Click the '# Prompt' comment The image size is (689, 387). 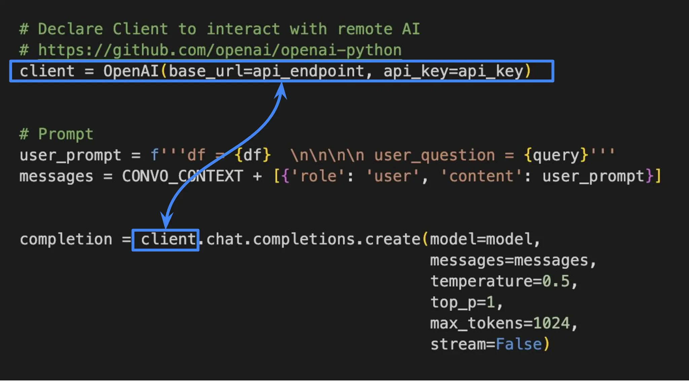(x=56, y=134)
